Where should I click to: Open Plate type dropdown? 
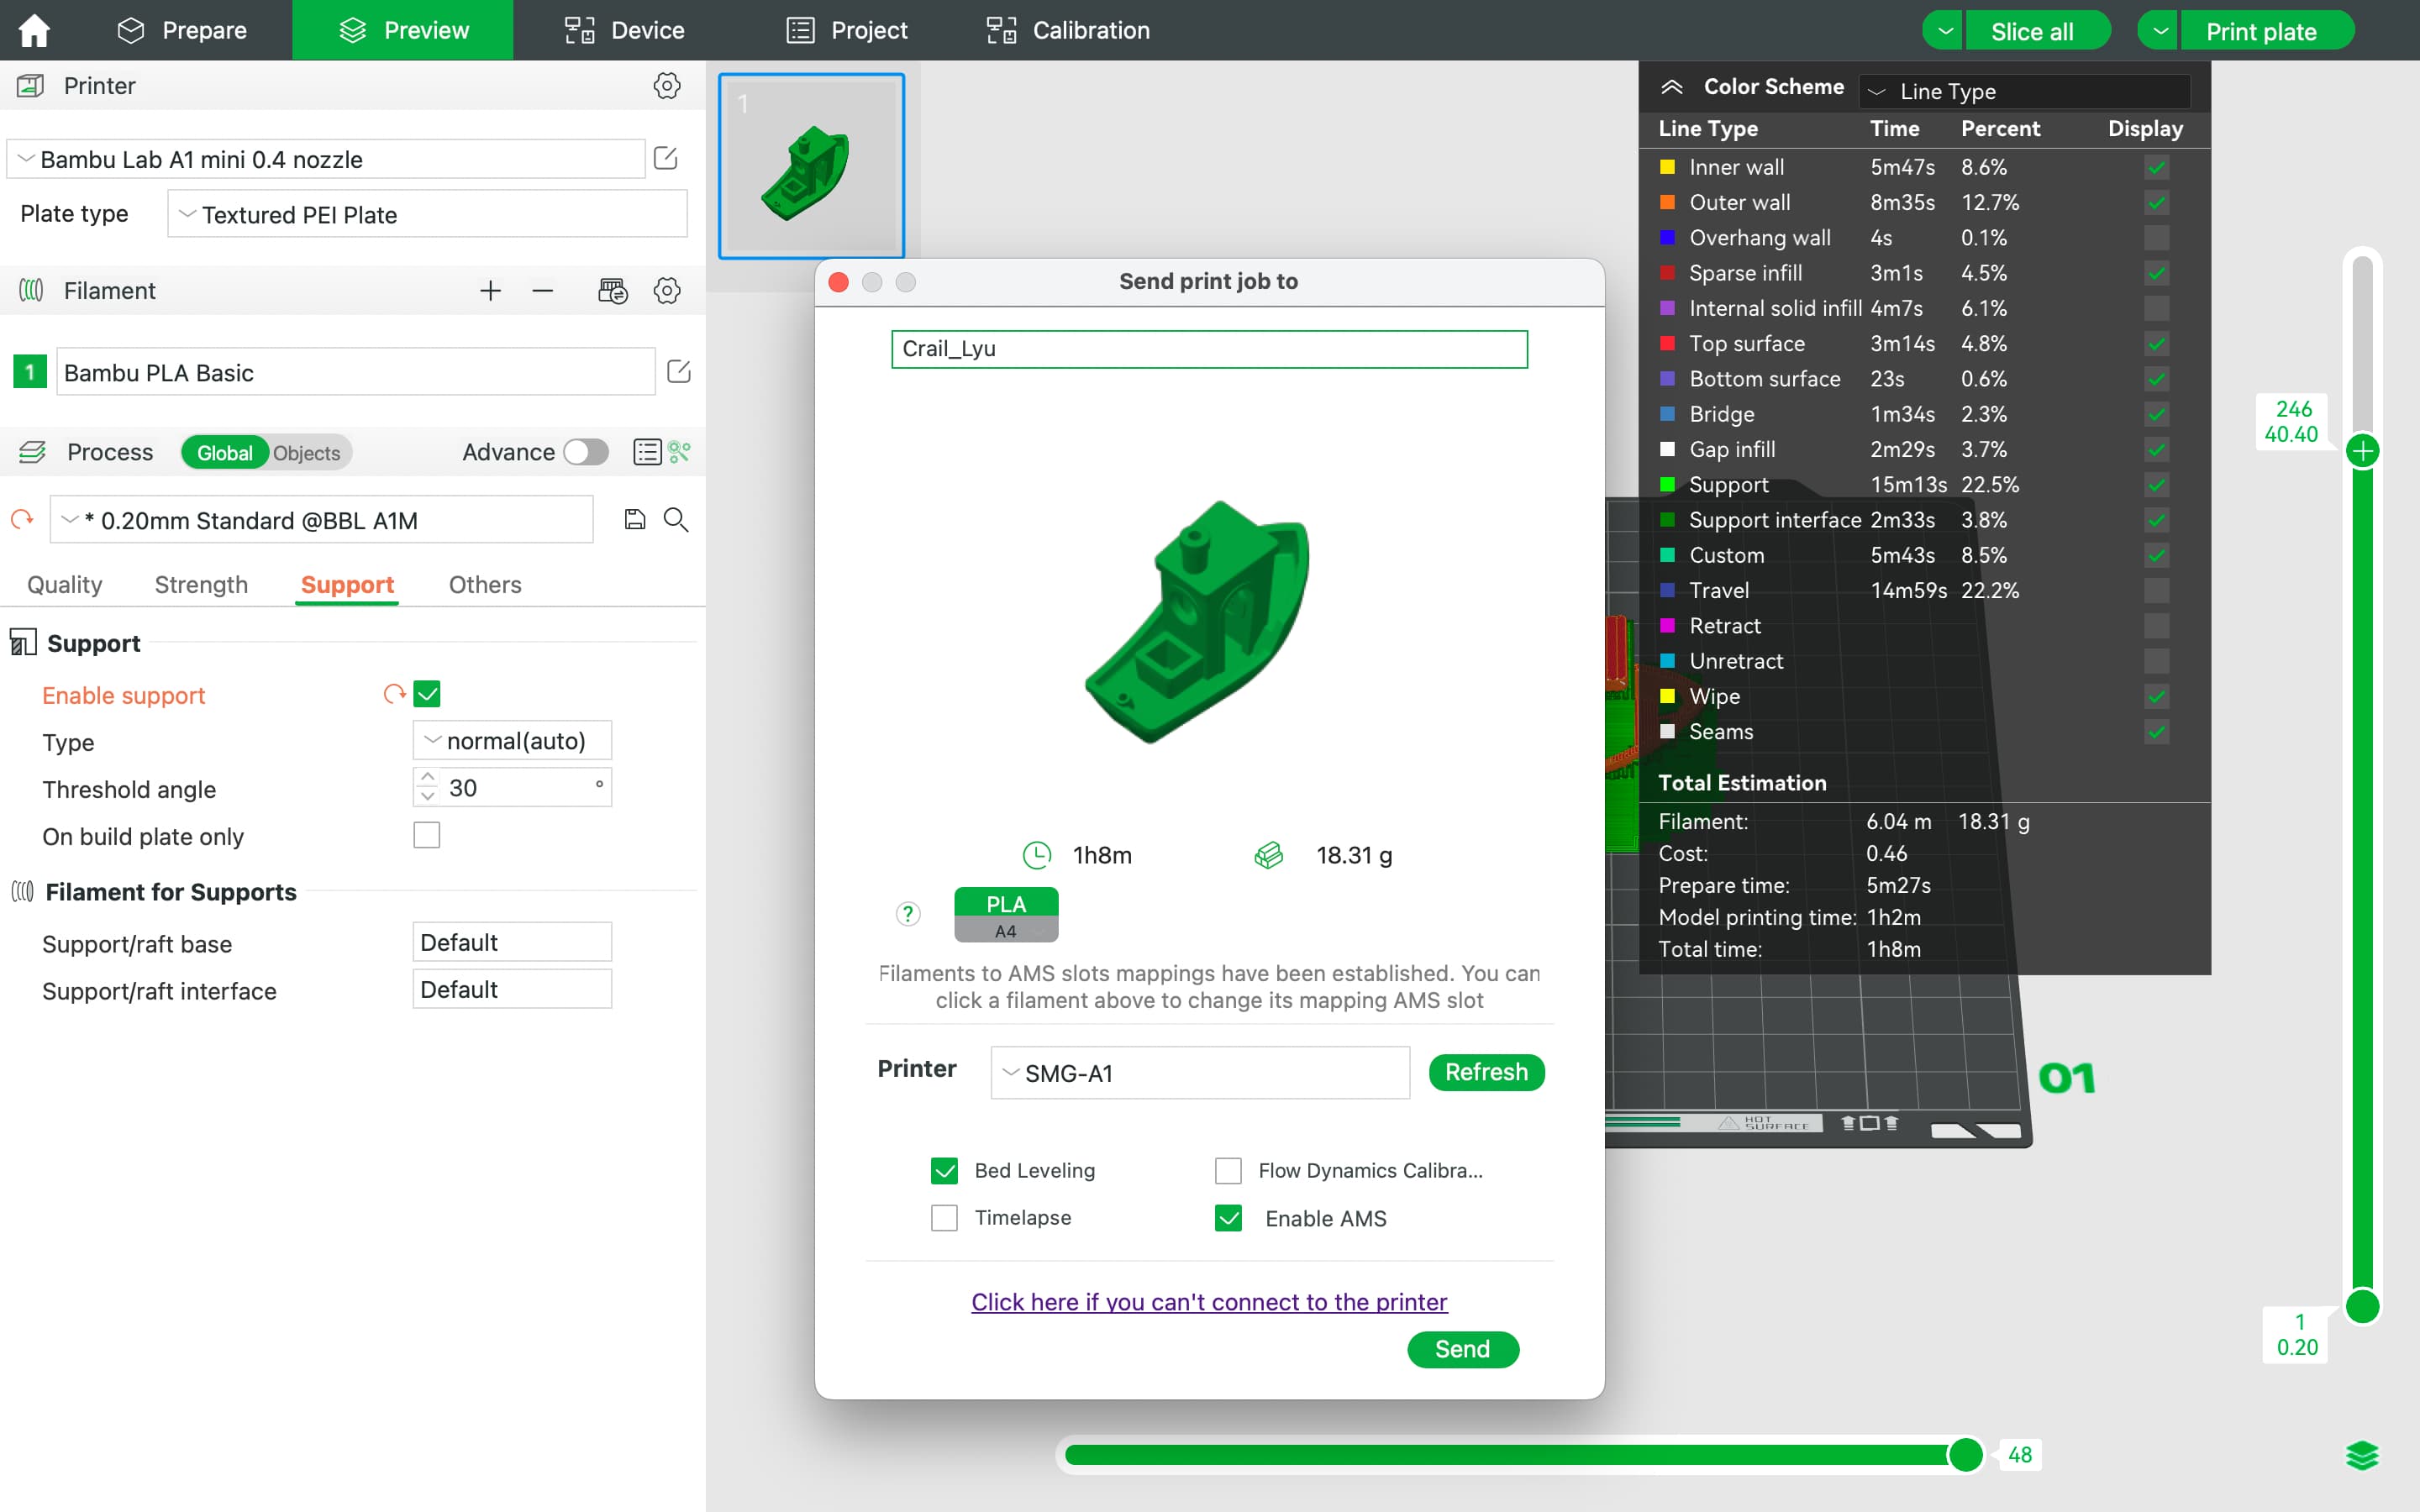pyautogui.click(x=427, y=214)
